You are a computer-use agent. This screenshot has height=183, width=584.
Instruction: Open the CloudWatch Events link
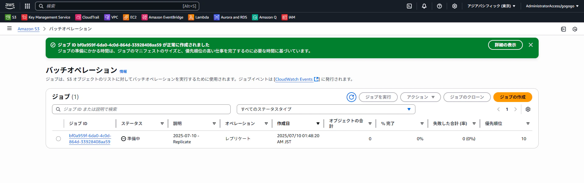297,79
